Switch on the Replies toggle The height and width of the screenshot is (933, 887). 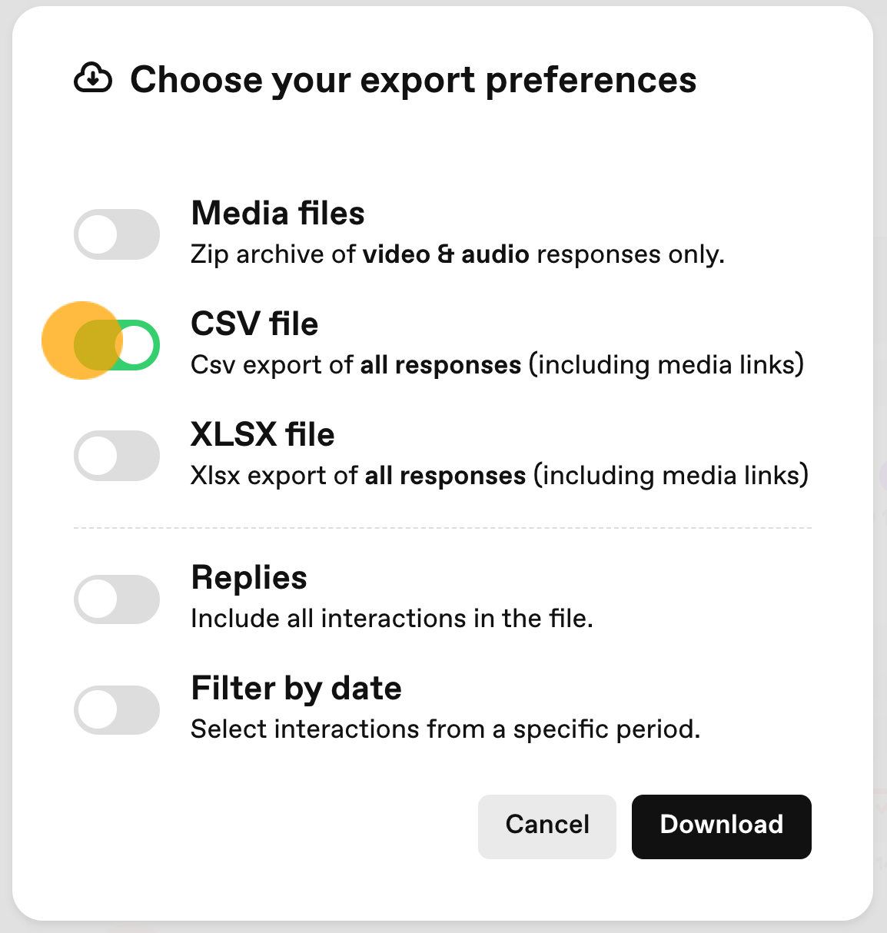(117, 599)
